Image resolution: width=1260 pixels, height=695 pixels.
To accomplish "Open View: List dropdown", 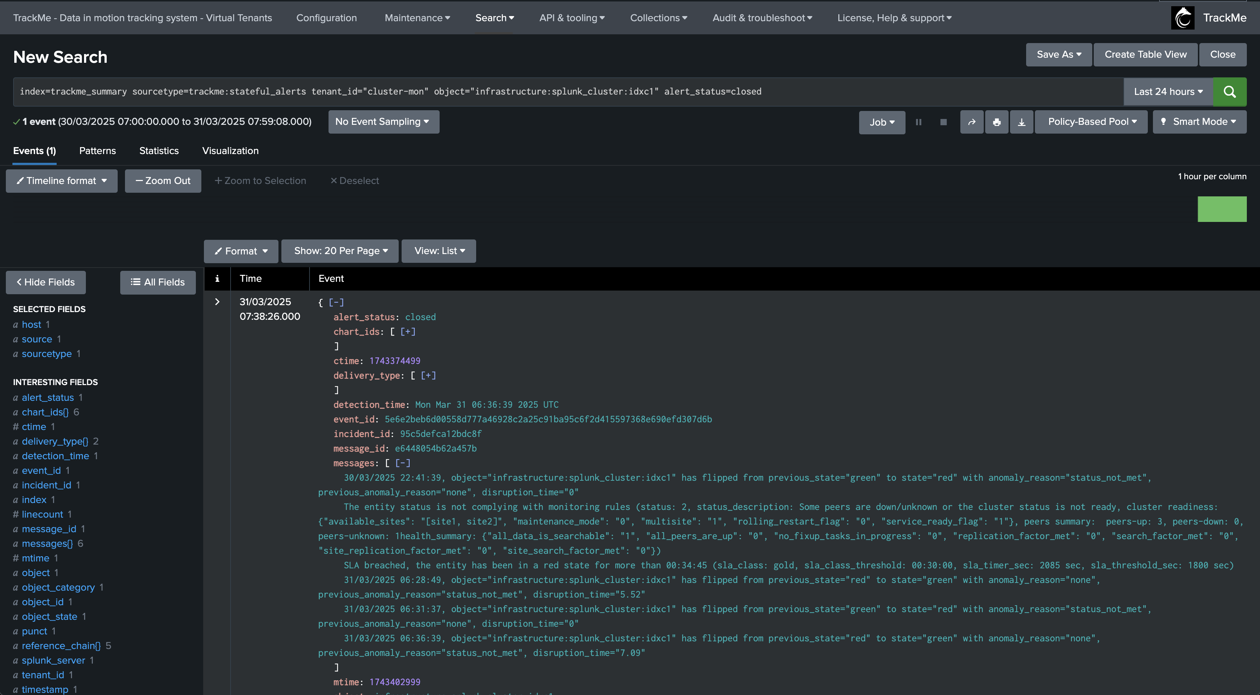I will pos(439,251).
